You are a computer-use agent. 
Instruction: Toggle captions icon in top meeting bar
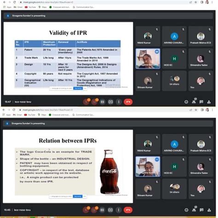tap(103, 102)
